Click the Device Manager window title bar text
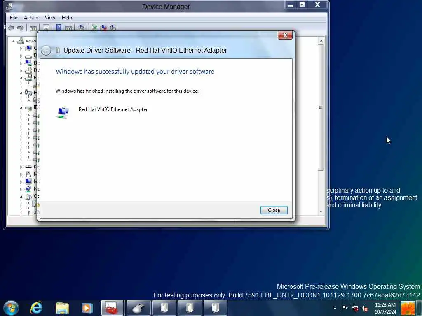 click(x=166, y=7)
